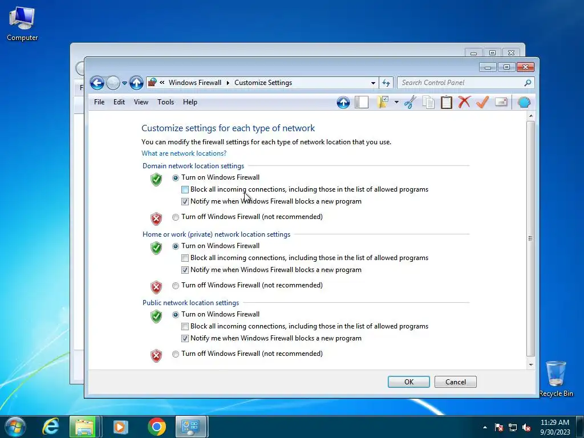Click the orange checkmark Properties icon

click(x=482, y=102)
